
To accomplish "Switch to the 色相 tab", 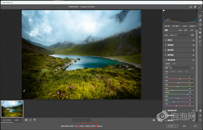I will [167, 71].
